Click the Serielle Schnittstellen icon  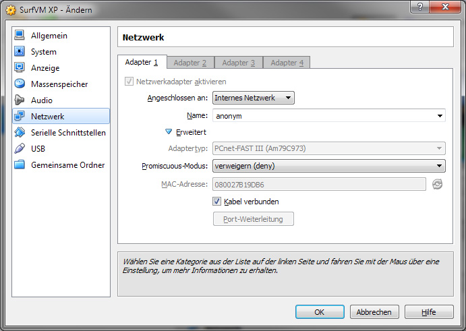[20, 133]
